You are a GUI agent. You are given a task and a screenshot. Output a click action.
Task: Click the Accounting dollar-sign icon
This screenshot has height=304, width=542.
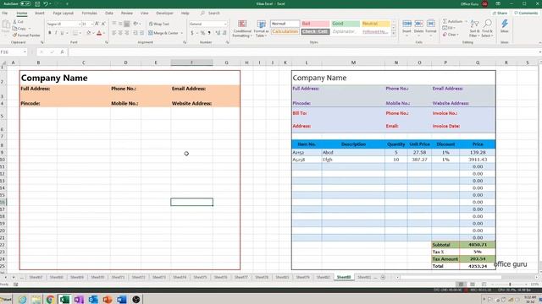click(192, 33)
